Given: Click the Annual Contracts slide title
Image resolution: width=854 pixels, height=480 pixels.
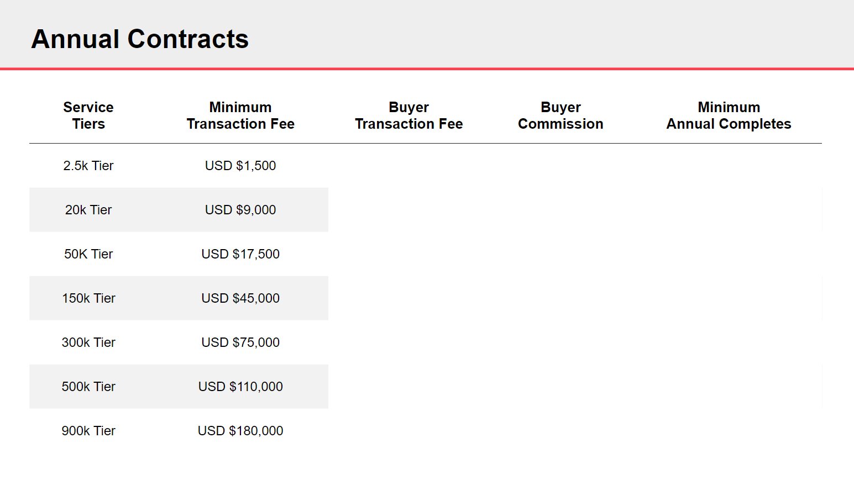Looking at the screenshot, I should pyautogui.click(x=140, y=39).
